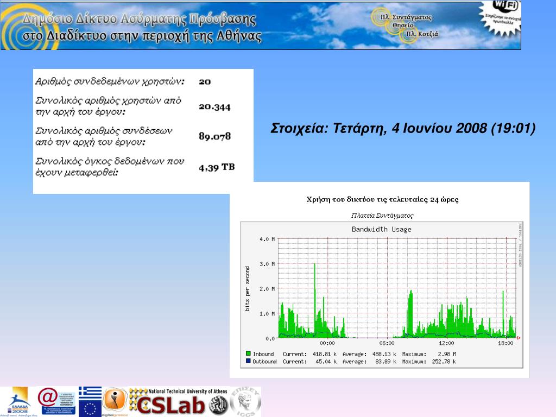Click the data volume value 4,39 TB
This screenshot has height=417, width=556.
click(x=217, y=167)
